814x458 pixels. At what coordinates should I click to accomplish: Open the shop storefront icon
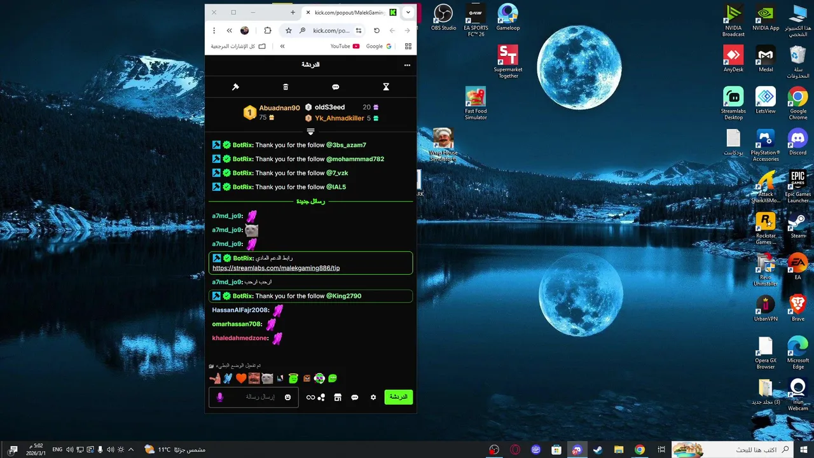[x=338, y=398]
